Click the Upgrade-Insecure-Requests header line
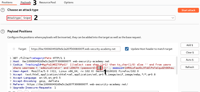The image size is (200, 92). [x=34, y=88]
